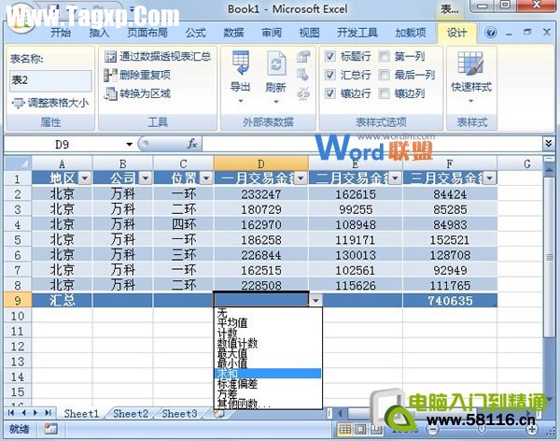The width and height of the screenshot is (560, 441).
Task: Select 其他函数 (More Functions) in the list
Action: tap(268, 404)
